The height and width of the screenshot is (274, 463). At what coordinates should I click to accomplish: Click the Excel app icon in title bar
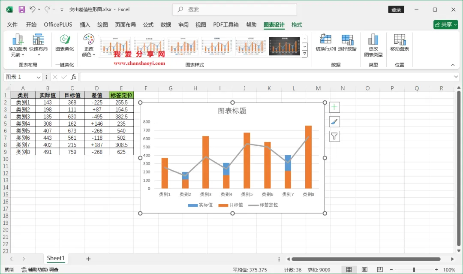coord(9,9)
